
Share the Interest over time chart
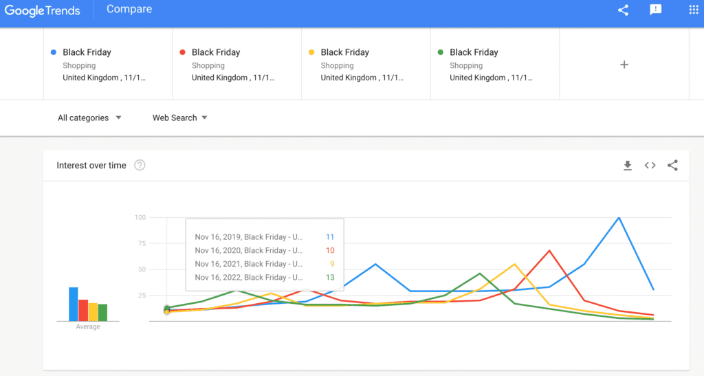672,166
